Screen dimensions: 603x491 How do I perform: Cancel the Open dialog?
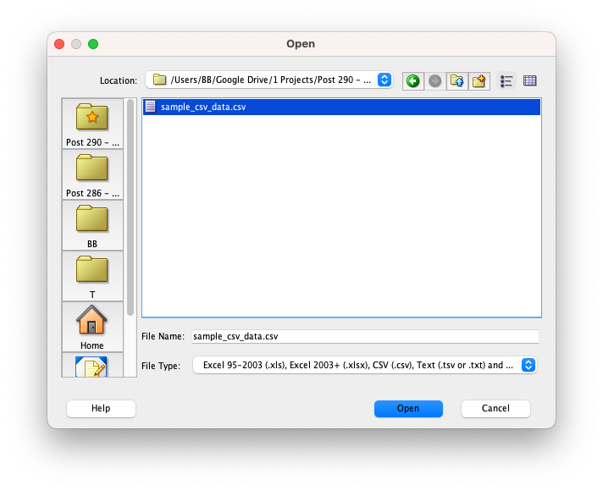point(495,408)
